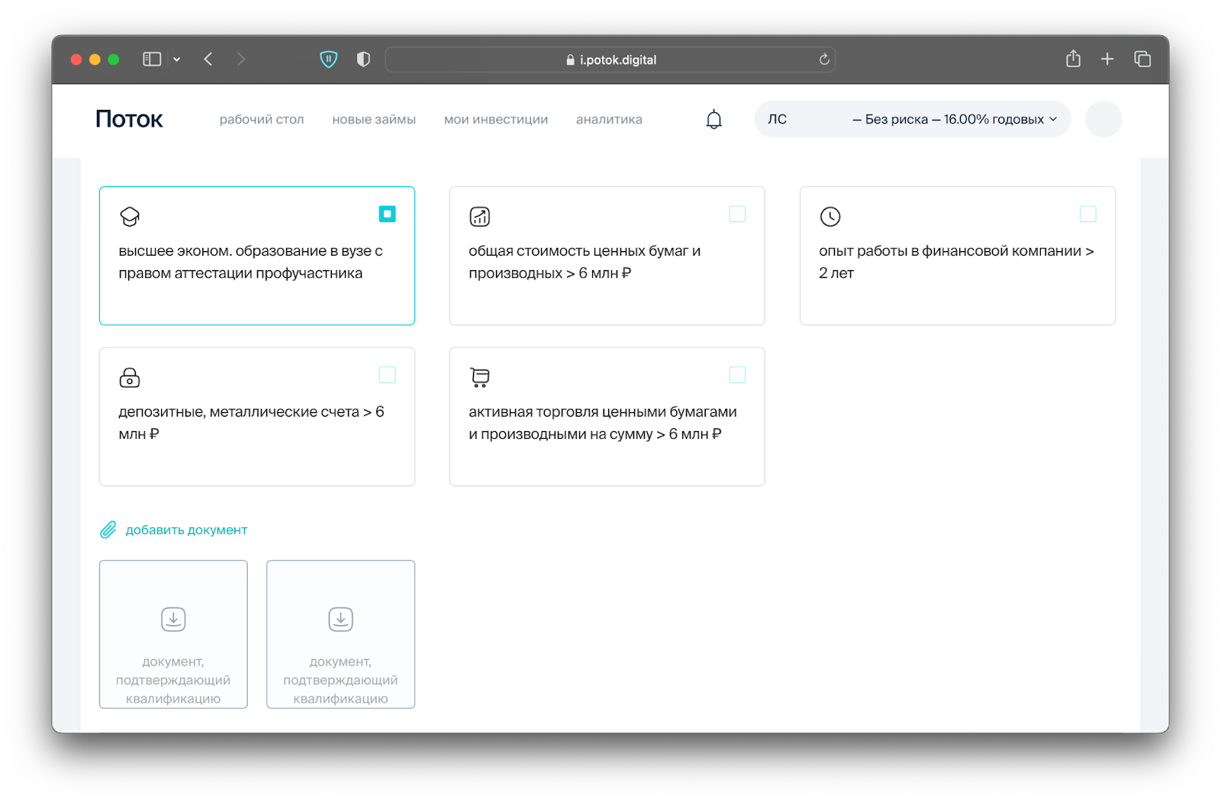1221x802 pixels.
Task: Go forward in Safari
Action: pos(241,59)
